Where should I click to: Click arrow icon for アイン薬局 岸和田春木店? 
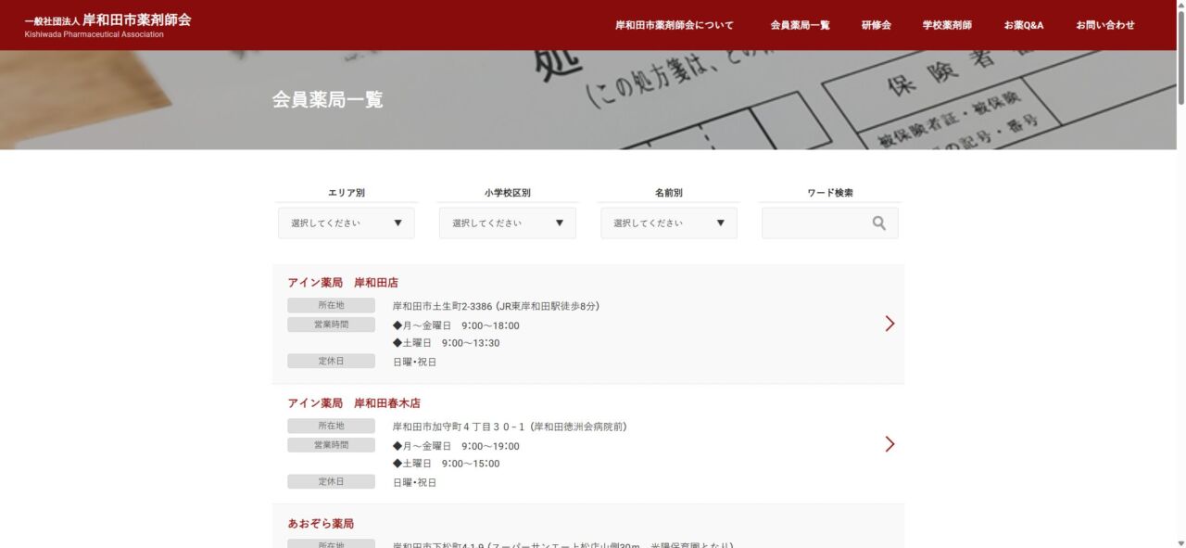point(889,444)
